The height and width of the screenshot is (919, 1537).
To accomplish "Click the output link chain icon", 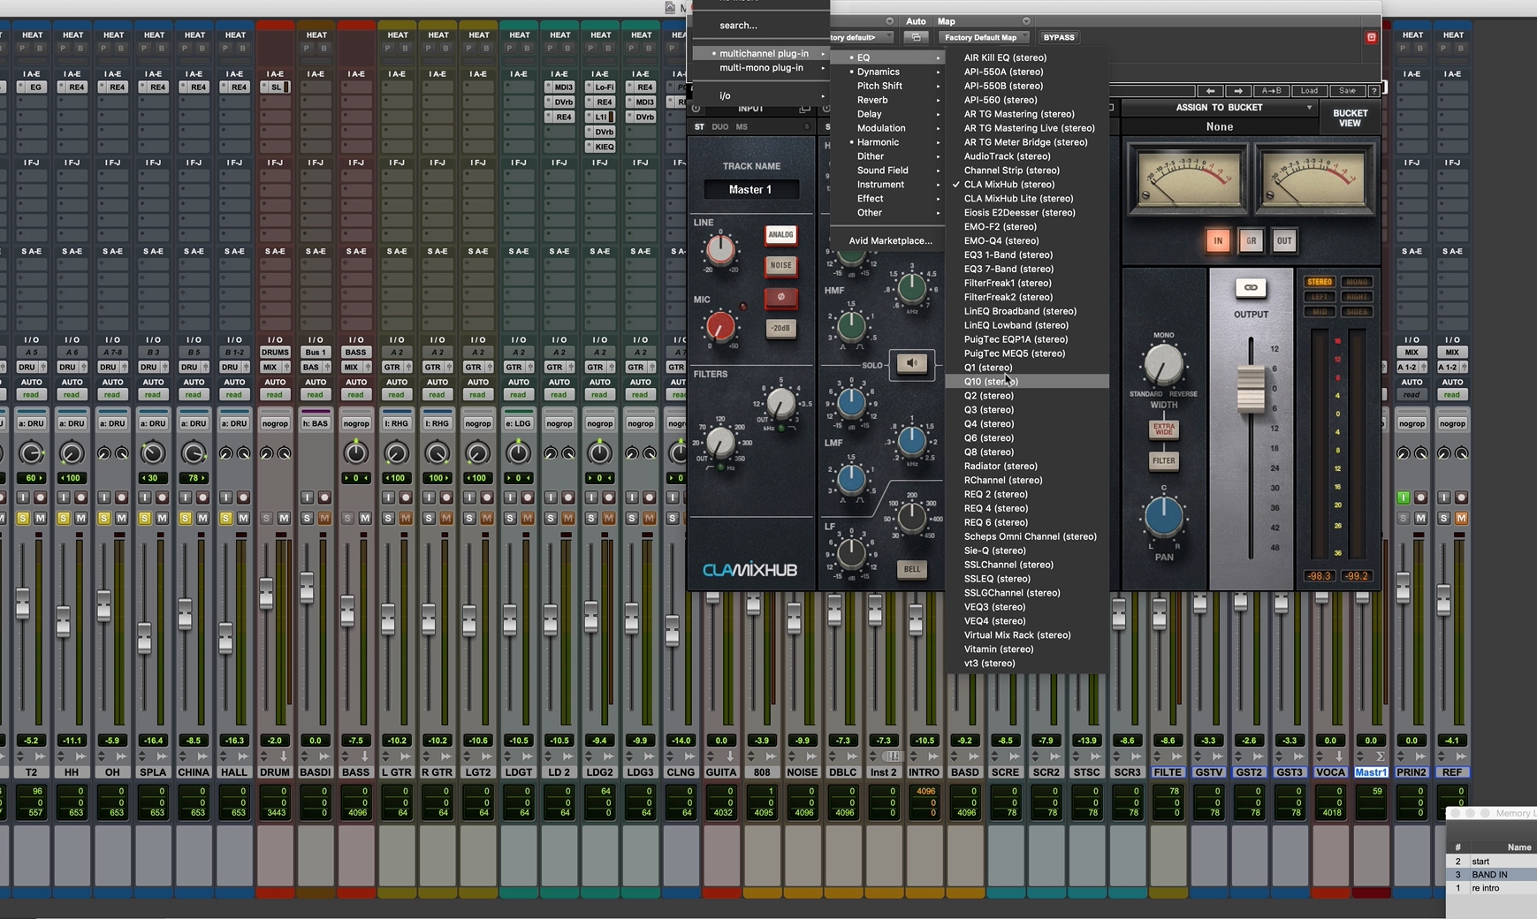I will 1251,288.
